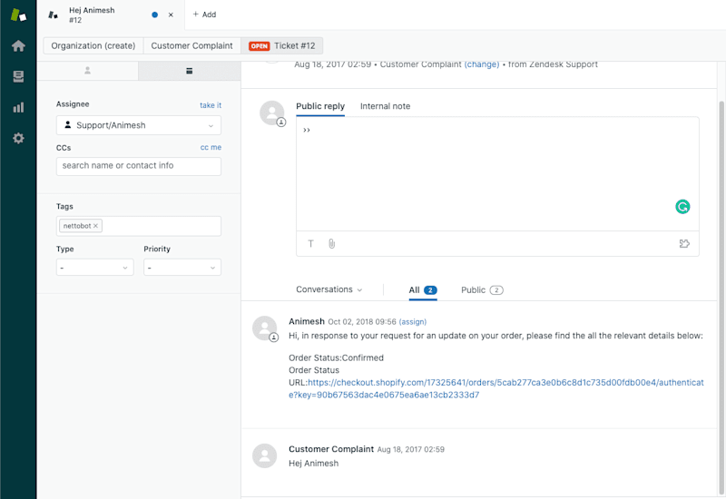Open the Assignee Support/Animesh dropdown
The width and height of the screenshot is (726, 499).
[139, 125]
